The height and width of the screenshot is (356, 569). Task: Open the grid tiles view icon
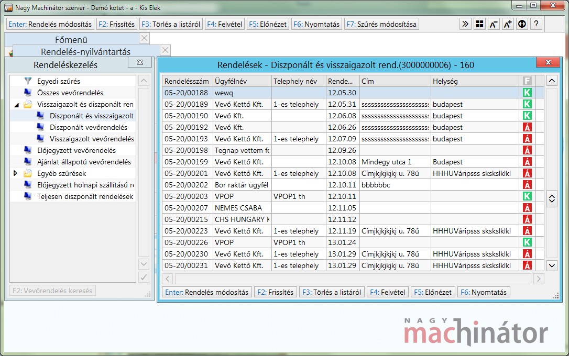(479, 24)
